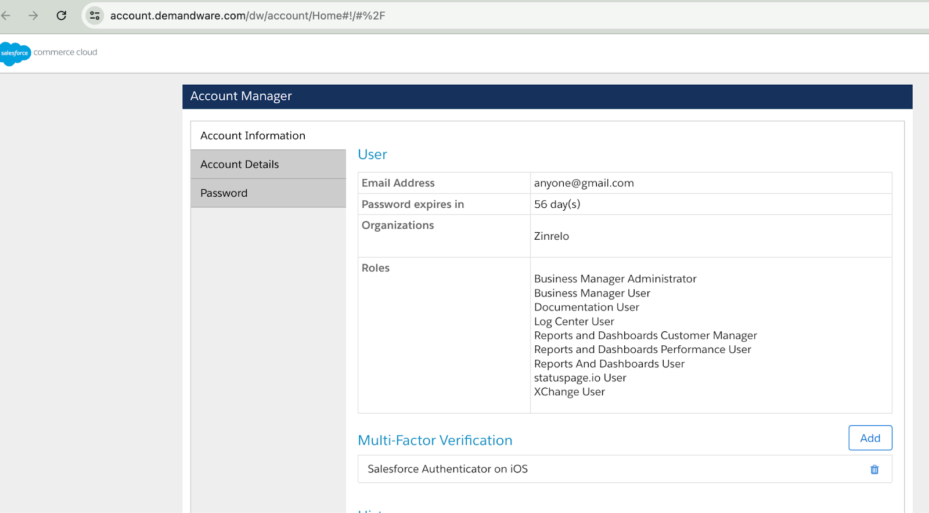
Task: Click the Zinrelo organization name
Action: click(552, 236)
